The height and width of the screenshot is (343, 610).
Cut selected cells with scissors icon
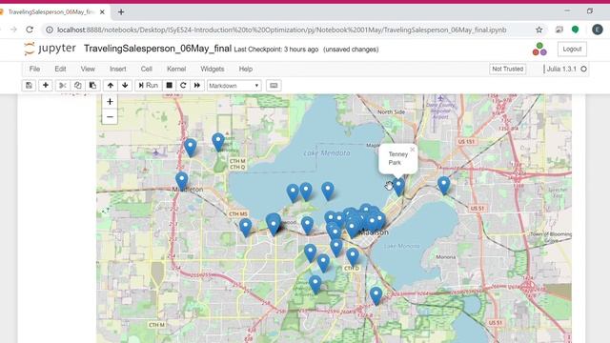coord(63,86)
